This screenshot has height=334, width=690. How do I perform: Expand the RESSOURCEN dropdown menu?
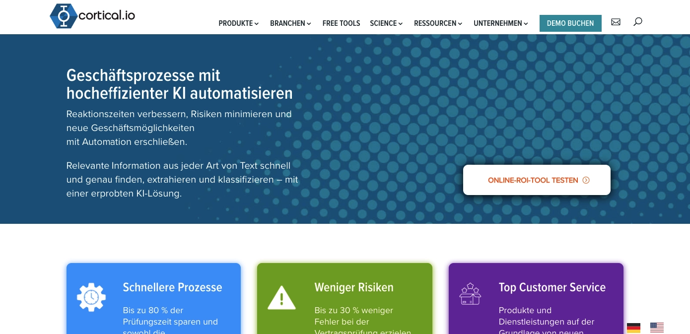coord(438,23)
